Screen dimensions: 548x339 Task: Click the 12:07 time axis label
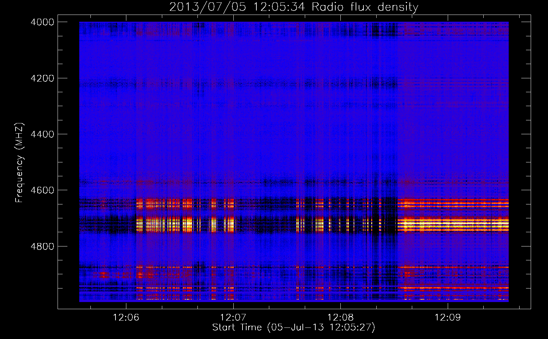233,318
